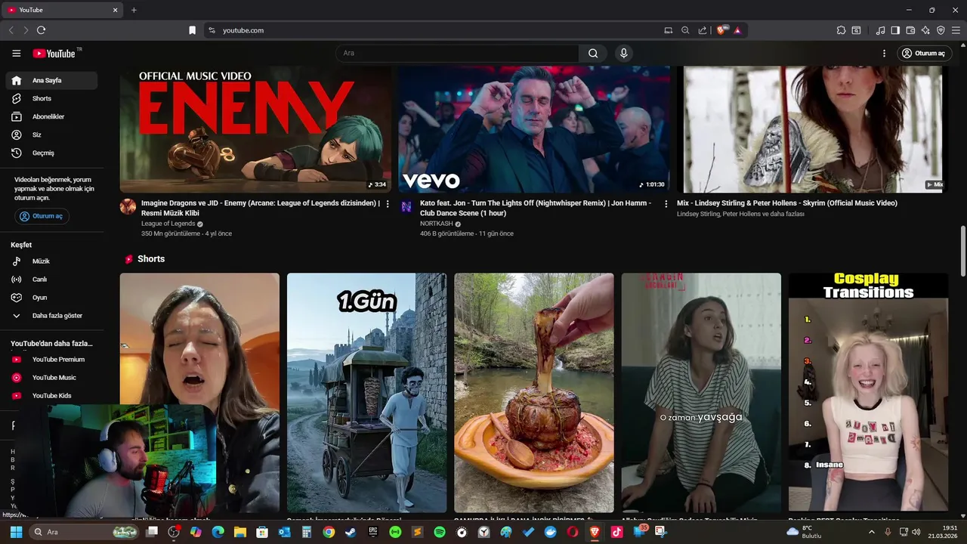Click the Brave Rewards triangle icon
This screenshot has width=967, height=544.
(x=737, y=30)
